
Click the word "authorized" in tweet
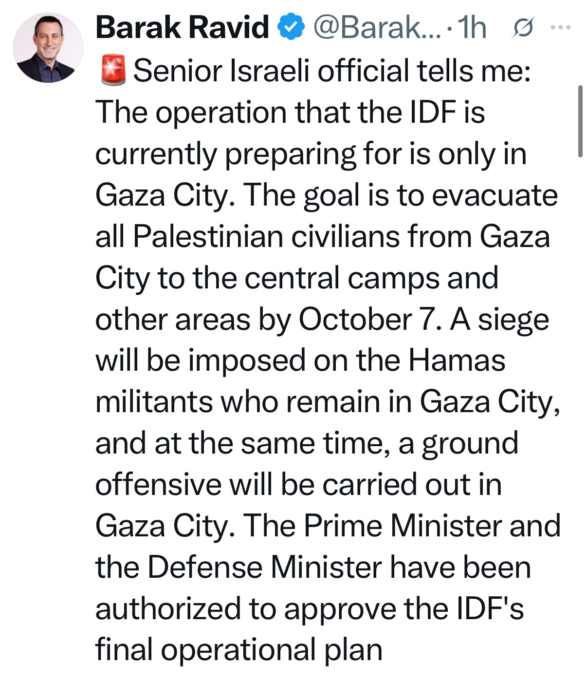pos(168,609)
